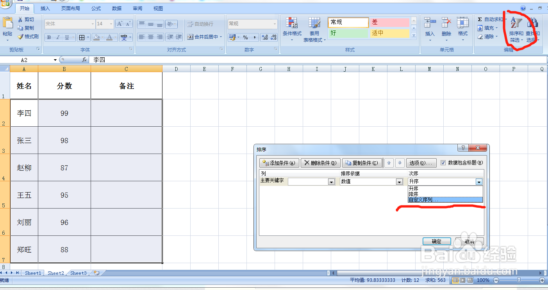548x290 pixels.
Task: Align text to bottom of cell
Action: click(x=160, y=24)
